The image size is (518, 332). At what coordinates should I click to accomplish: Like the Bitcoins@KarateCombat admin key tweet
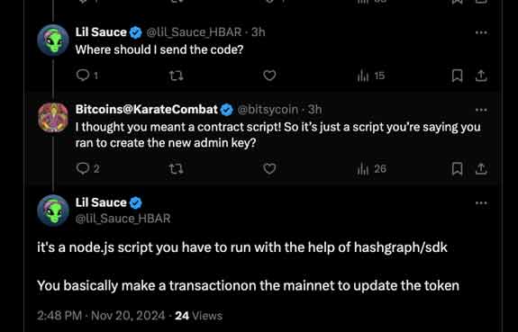tap(269, 168)
